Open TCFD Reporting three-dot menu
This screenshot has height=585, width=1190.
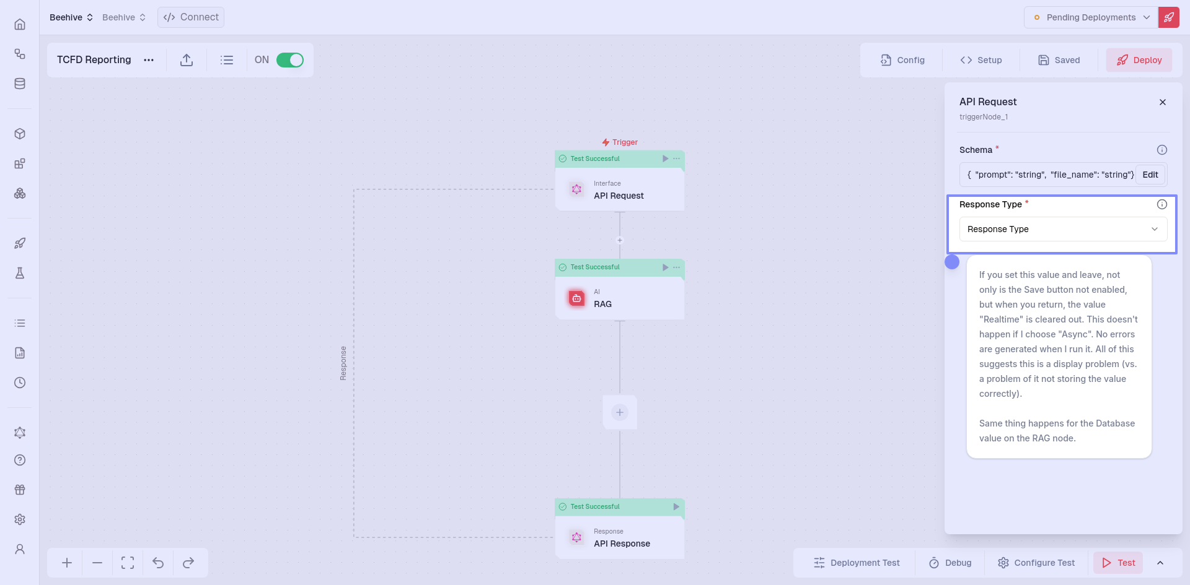(149, 60)
